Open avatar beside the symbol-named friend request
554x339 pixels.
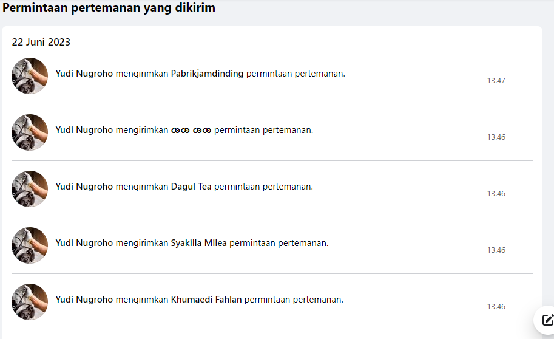(x=30, y=132)
